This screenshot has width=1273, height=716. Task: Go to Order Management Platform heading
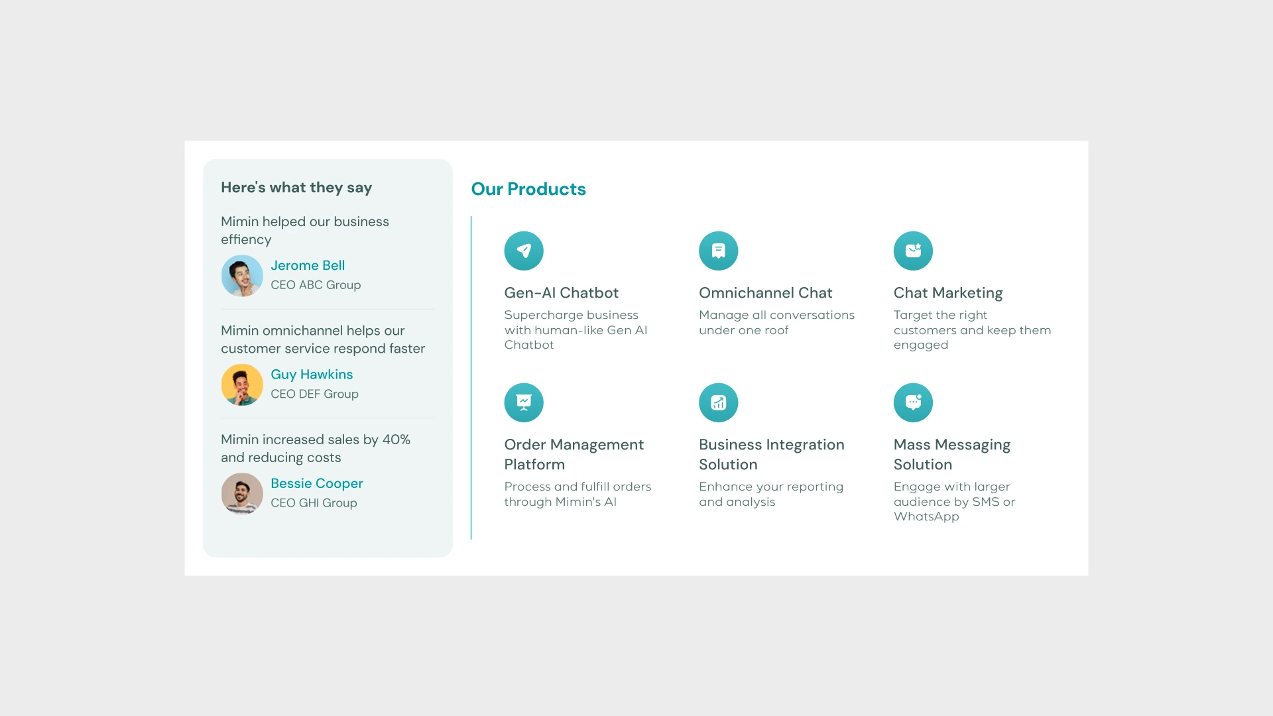tap(574, 455)
